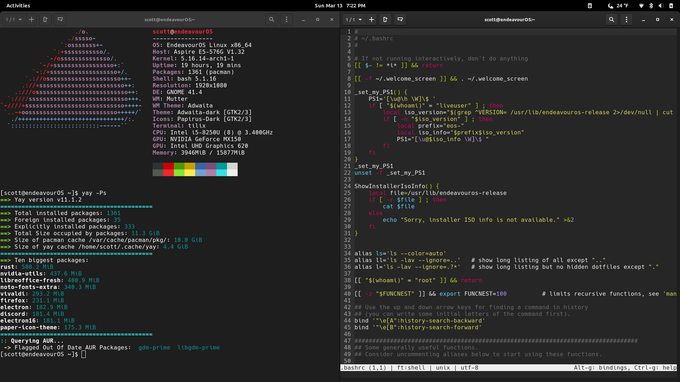This screenshot has height=382, width=680.
Task: Click 'utf-8' in editor status bar
Action: point(470,368)
